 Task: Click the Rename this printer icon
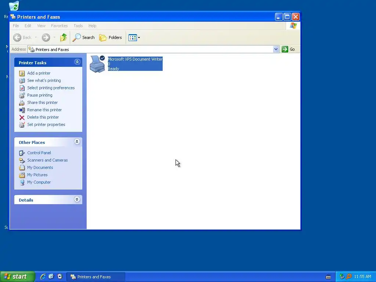tap(22, 110)
